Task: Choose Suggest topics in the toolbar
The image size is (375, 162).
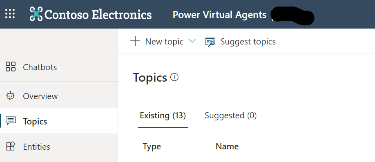Action: (248, 42)
